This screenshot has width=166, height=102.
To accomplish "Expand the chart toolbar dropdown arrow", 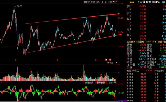I will (x=117, y=2).
